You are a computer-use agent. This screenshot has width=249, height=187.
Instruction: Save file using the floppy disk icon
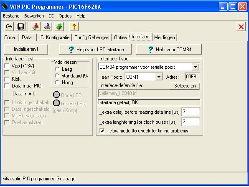coord(20,27)
